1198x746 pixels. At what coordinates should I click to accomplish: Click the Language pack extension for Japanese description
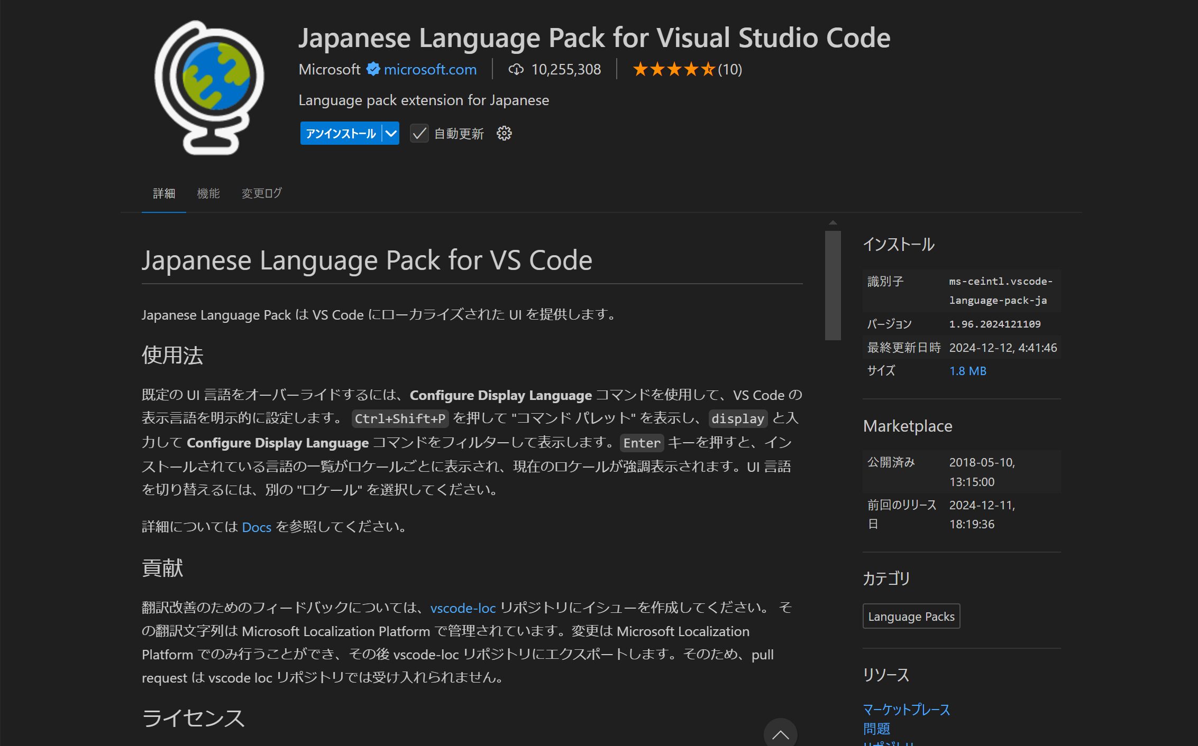424,100
